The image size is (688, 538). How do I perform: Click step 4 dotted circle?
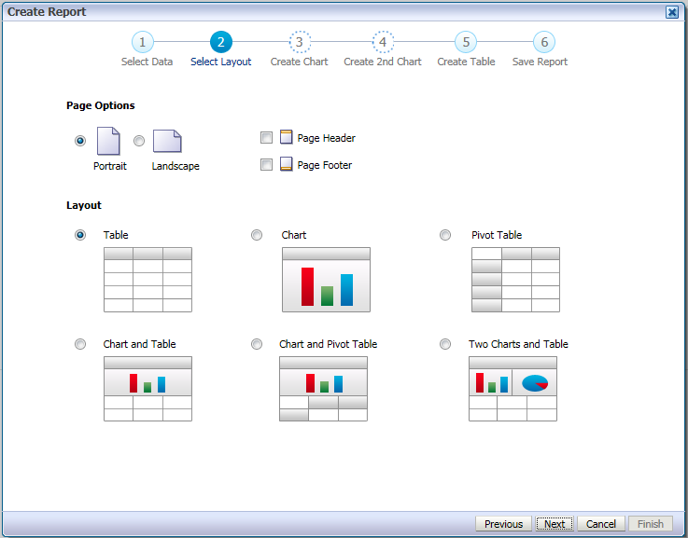[383, 42]
